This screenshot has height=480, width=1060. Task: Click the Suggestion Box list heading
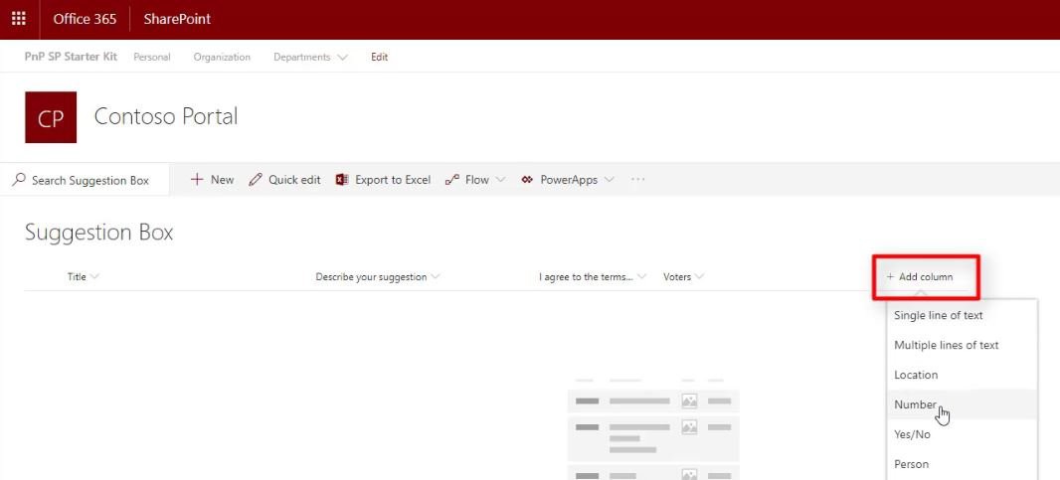click(99, 233)
